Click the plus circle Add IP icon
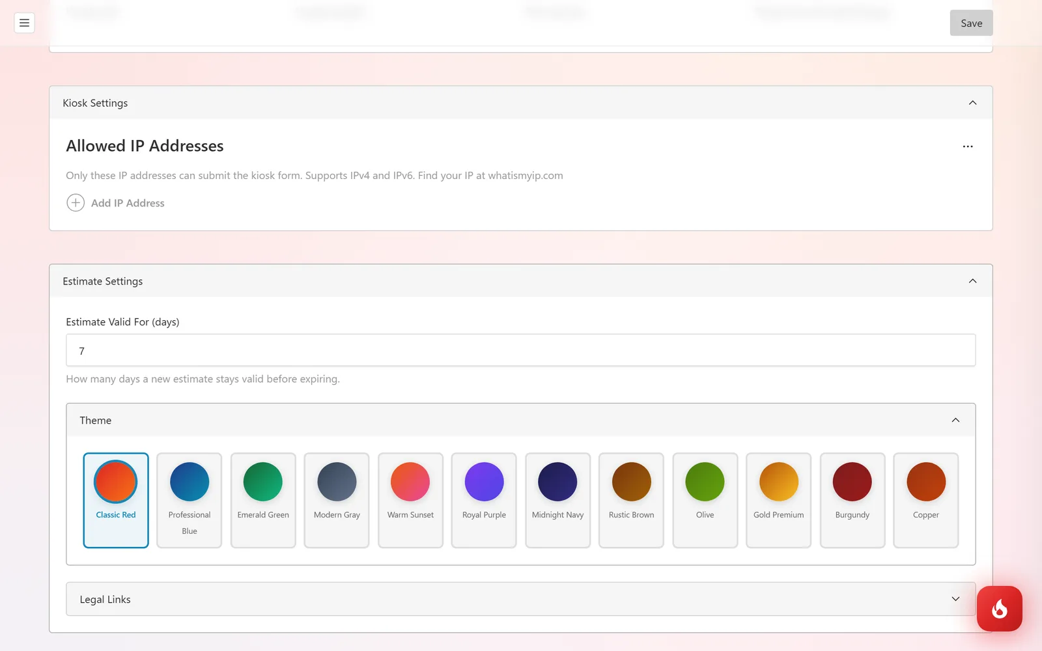Viewport: 1042px width, 651px height. coord(76,202)
